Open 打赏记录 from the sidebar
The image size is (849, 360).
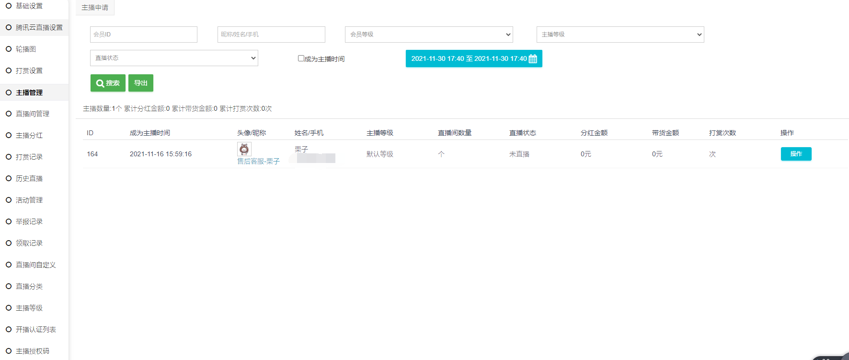(x=29, y=157)
